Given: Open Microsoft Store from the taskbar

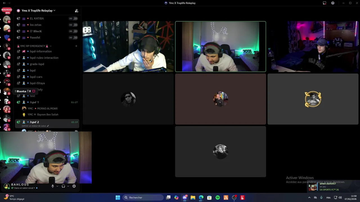Looking at the screenshot, I should (x=209, y=198).
